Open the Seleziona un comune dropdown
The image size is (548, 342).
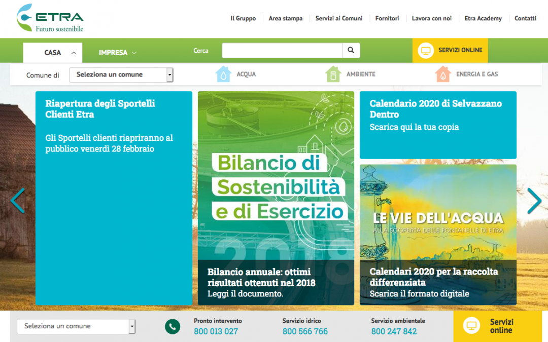pos(121,74)
